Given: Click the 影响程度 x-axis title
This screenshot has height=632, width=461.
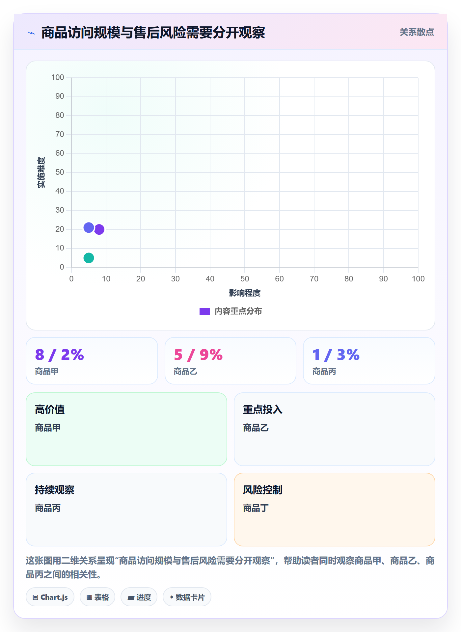Looking at the screenshot, I should pos(245,293).
